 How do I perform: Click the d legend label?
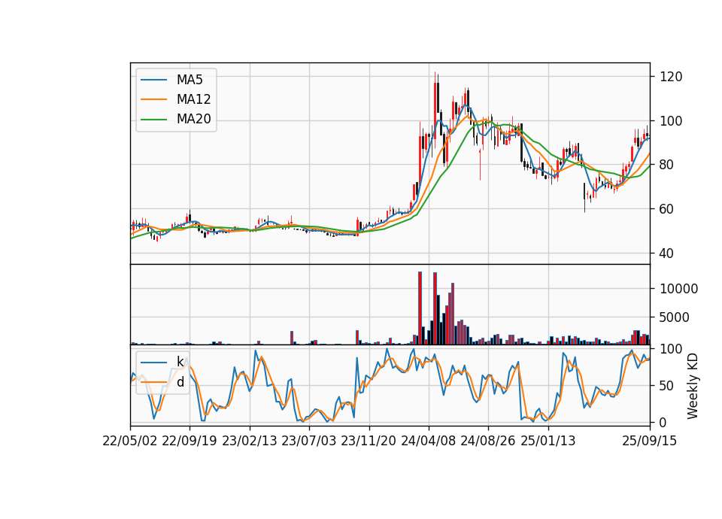180,382
